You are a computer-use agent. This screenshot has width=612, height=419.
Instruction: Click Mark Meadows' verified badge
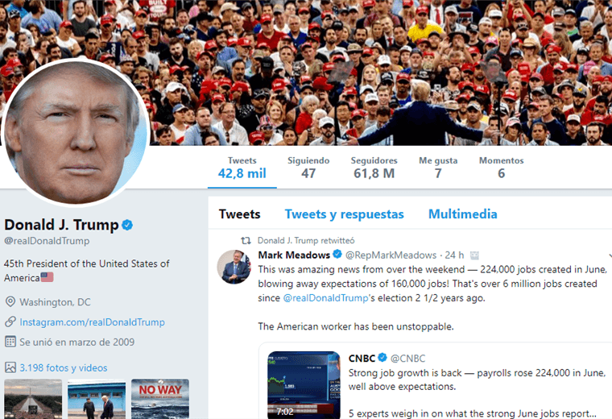337,255
